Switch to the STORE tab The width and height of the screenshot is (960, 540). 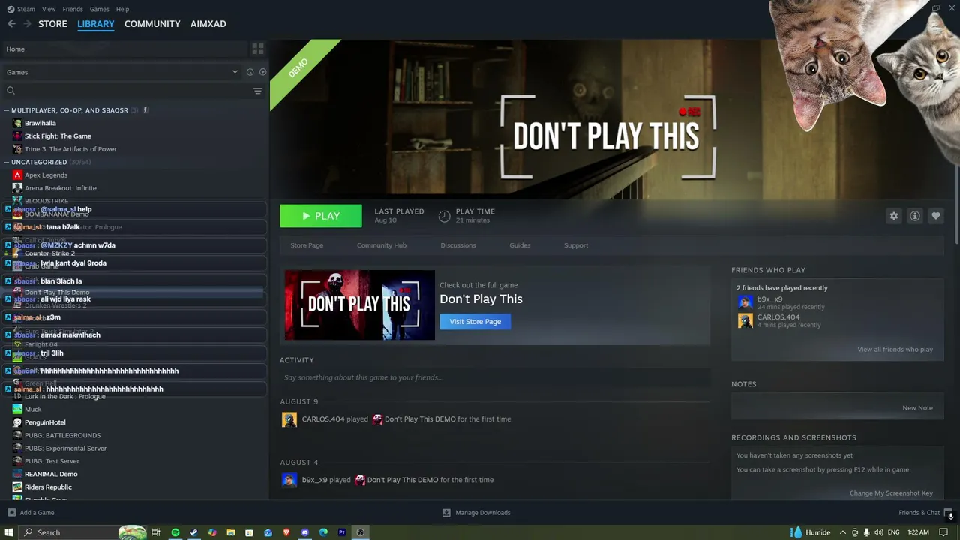point(52,24)
